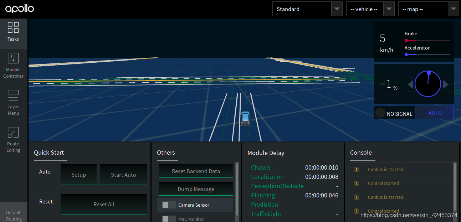Screen dimensions: 461x222
Task: Click the Planning module delay label
Action: 263,195
